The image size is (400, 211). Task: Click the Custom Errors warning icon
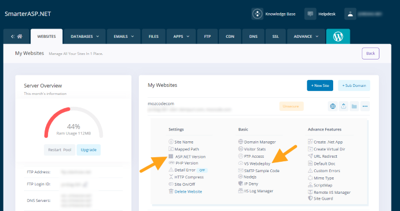[x=310, y=170]
